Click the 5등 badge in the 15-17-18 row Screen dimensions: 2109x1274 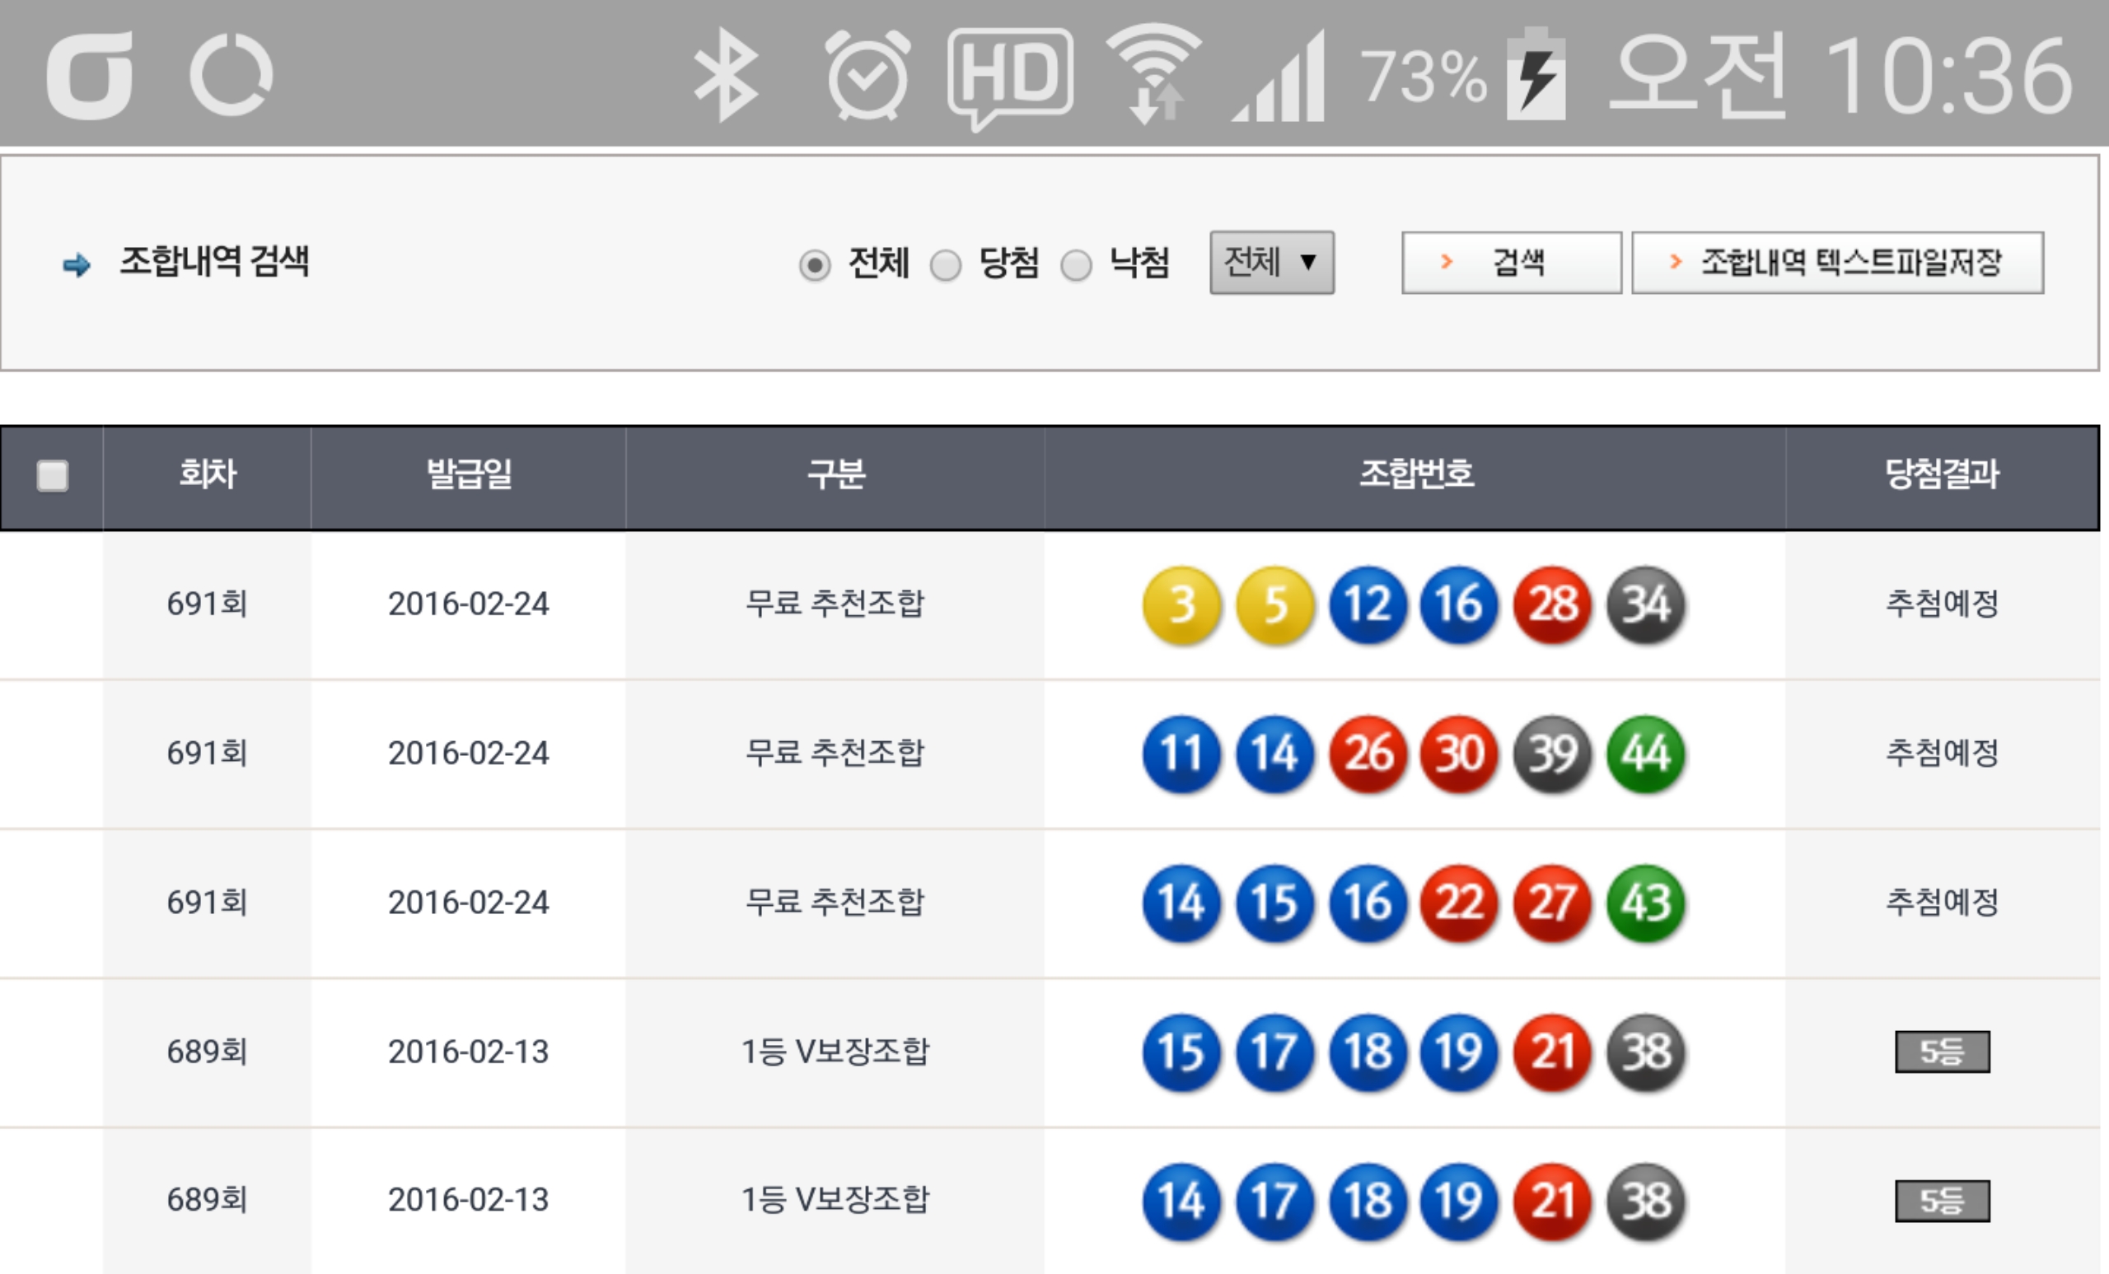(x=1941, y=1052)
